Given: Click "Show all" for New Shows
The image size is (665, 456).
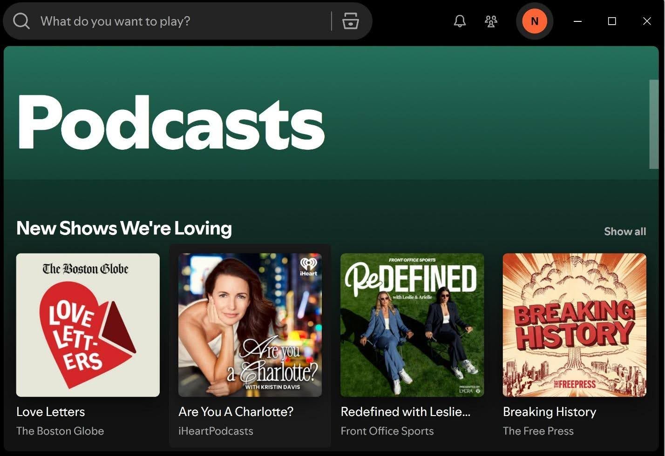Looking at the screenshot, I should pos(624,231).
